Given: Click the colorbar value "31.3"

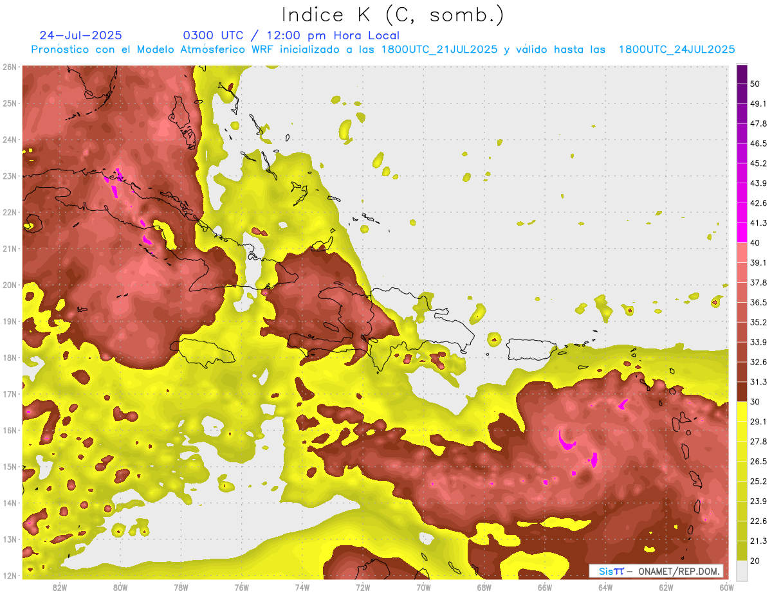Looking at the screenshot, I should 758,382.
